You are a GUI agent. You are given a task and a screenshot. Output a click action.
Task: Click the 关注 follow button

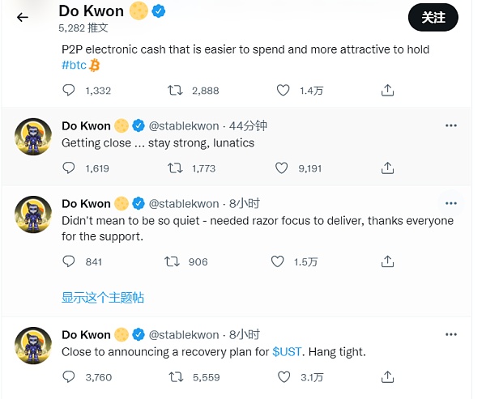433,17
